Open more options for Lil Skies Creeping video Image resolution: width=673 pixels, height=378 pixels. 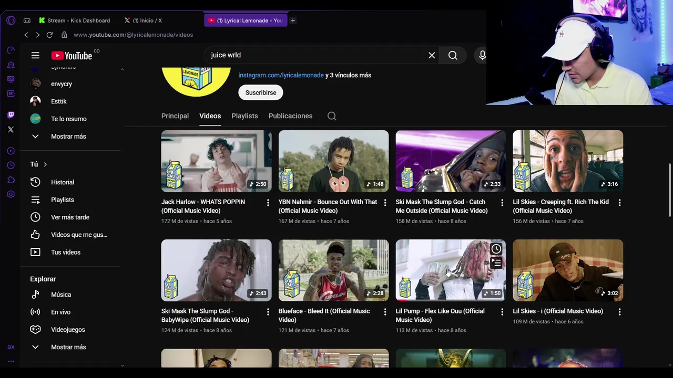coord(619,203)
